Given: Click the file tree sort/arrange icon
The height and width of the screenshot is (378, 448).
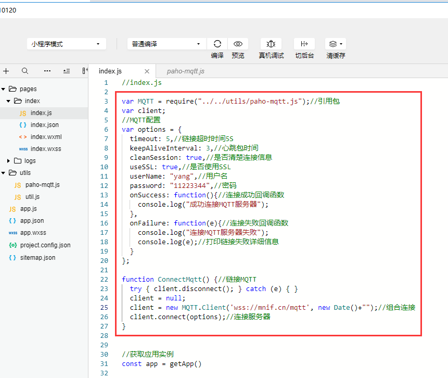Looking at the screenshot, I should (x=67, y=71).
